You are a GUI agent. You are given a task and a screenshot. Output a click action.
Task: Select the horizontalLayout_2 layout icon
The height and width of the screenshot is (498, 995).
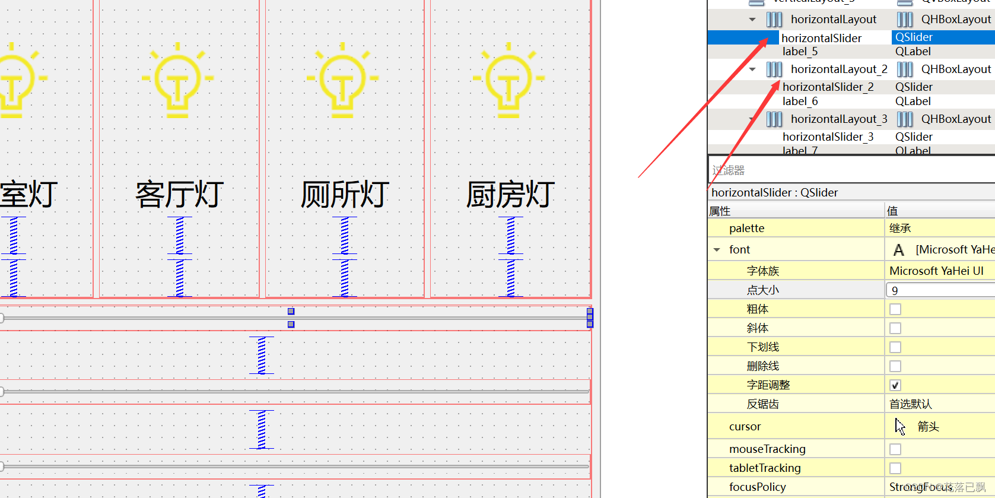click(x=774, y=69)
